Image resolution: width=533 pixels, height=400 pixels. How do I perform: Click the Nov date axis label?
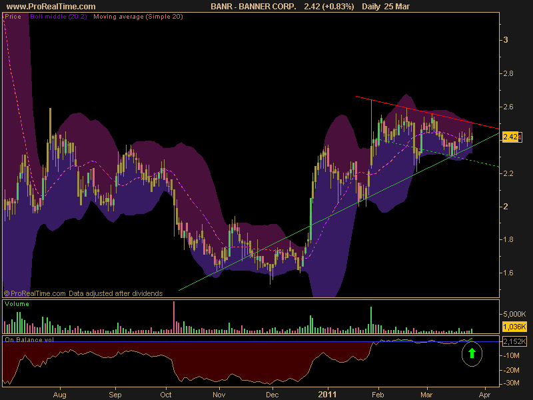pyautogui.click(x=219, y=395)
